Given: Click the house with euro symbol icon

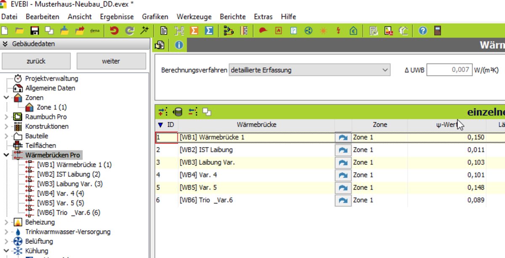Looking at the screenshot, I should 353,31.
